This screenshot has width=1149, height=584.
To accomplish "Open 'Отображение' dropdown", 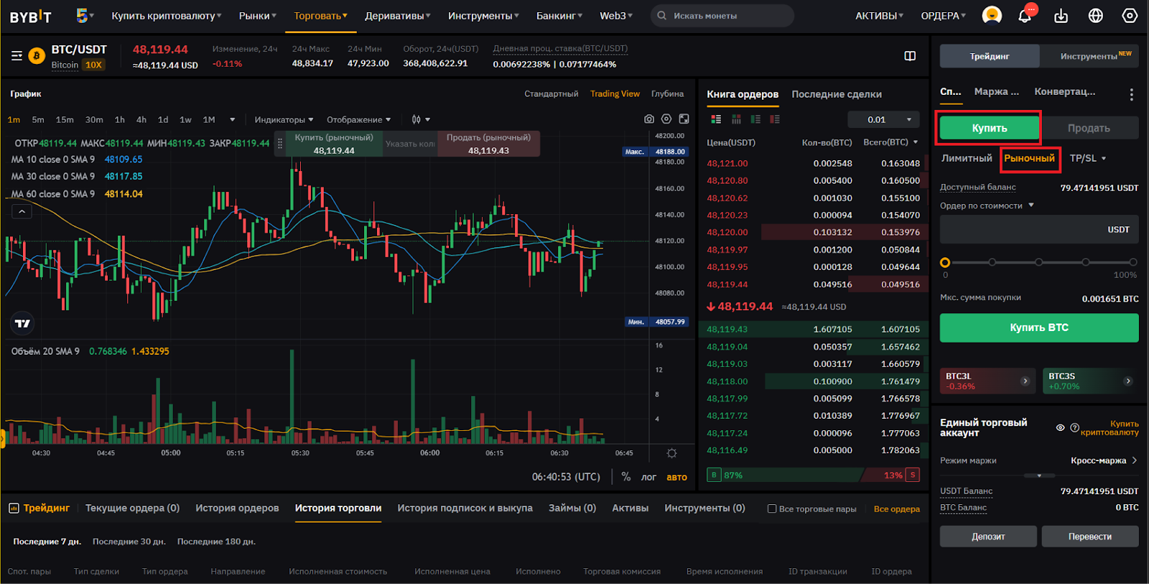I will tap(358, 120).
